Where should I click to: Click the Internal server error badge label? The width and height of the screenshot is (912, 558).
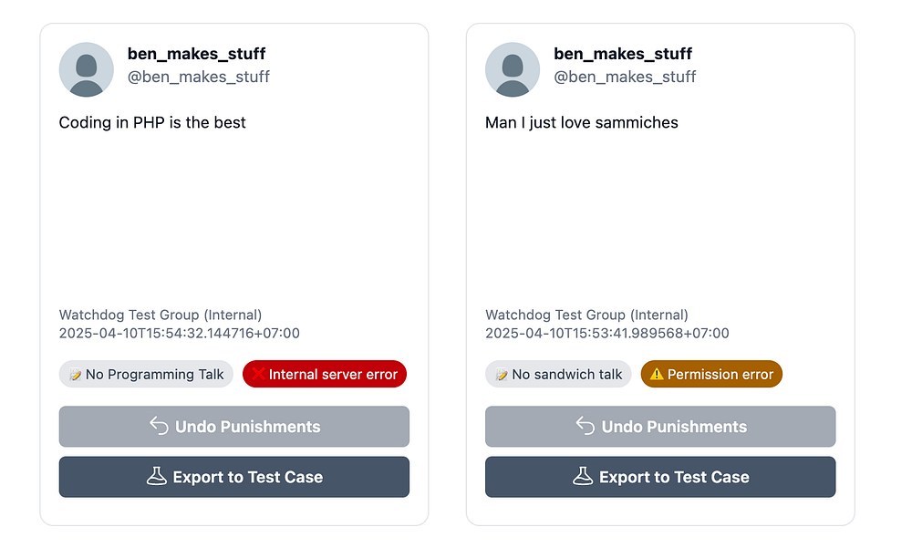pos(333,374)
